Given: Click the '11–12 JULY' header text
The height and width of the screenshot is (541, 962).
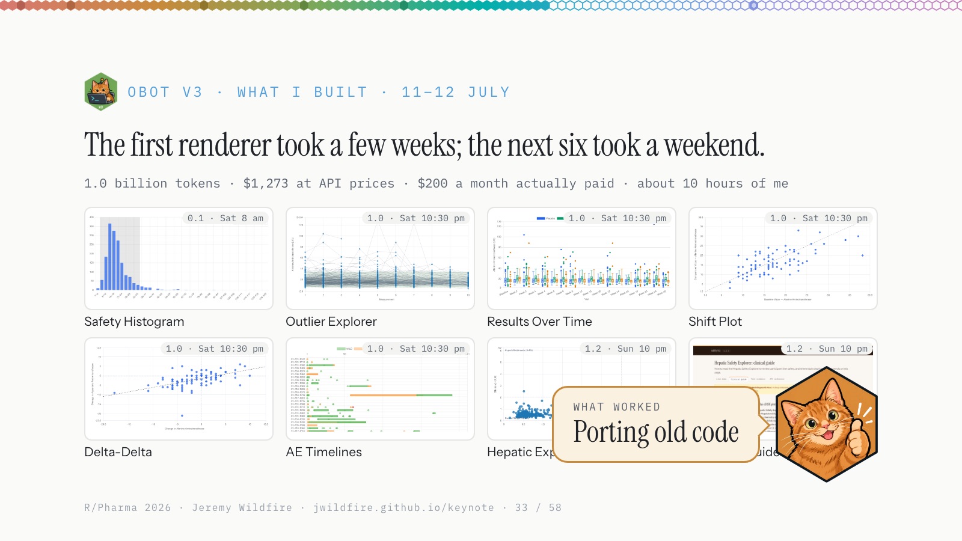Looking at the screenshot, I should [456, 92].
